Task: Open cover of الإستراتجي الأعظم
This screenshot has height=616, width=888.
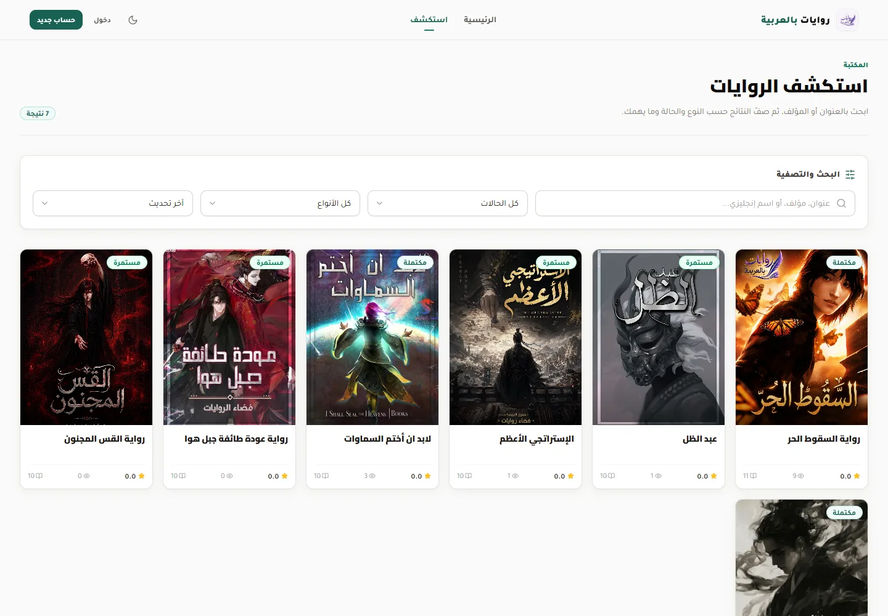Action: click(x=516, y=337)
